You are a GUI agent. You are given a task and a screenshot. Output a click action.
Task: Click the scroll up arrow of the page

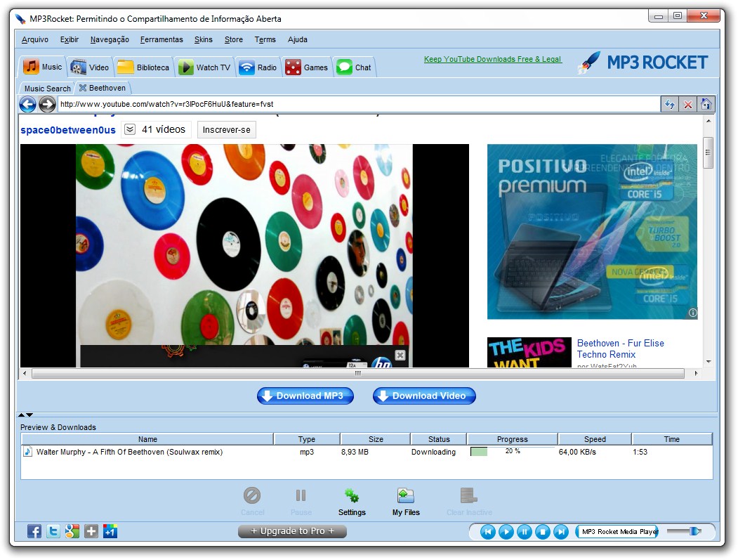pyautogui.click(x=709, y=121)
